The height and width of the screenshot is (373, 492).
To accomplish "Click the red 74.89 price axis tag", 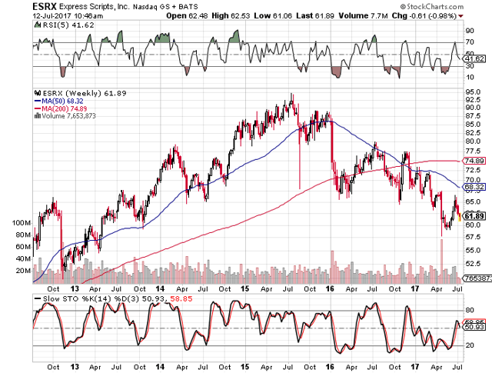I will pyautogui.click(x=474, y=161).
